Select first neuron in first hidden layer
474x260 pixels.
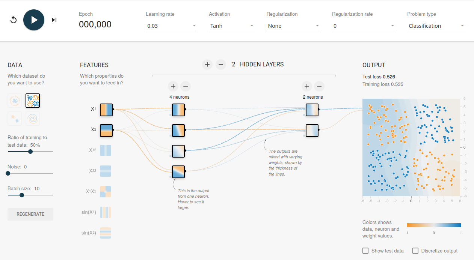(178, 110)
